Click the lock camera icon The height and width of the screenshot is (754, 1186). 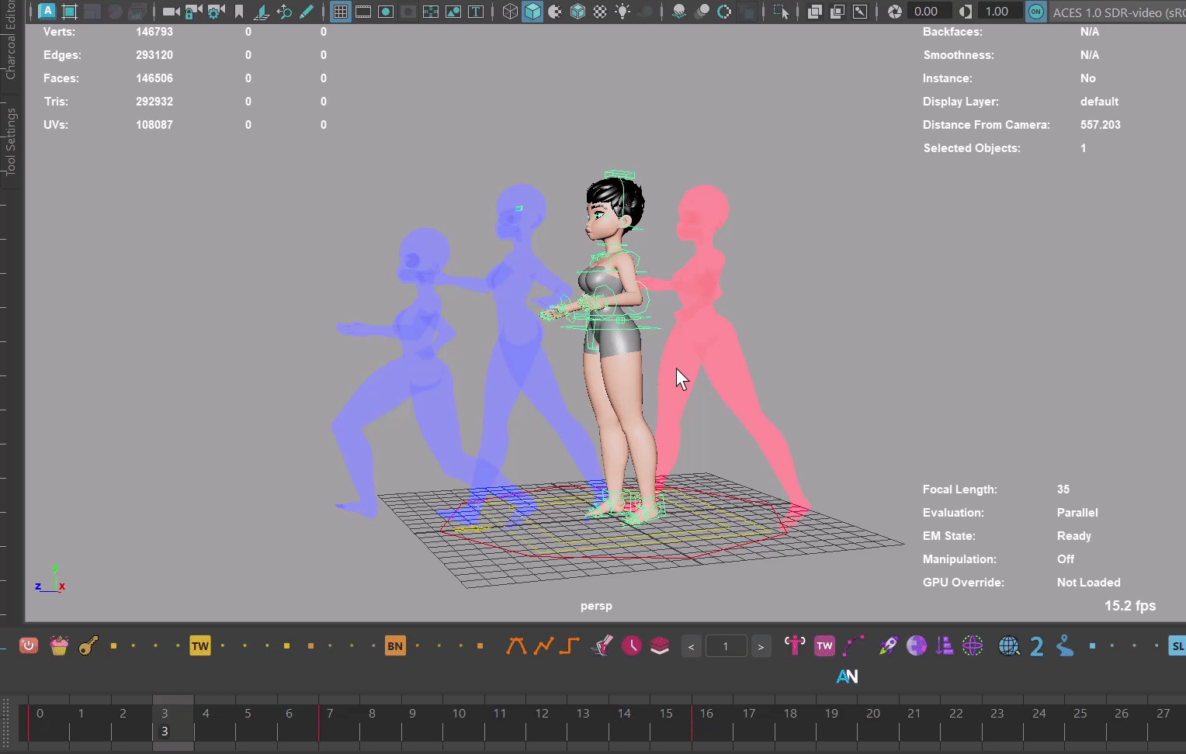tap(193, 12)
